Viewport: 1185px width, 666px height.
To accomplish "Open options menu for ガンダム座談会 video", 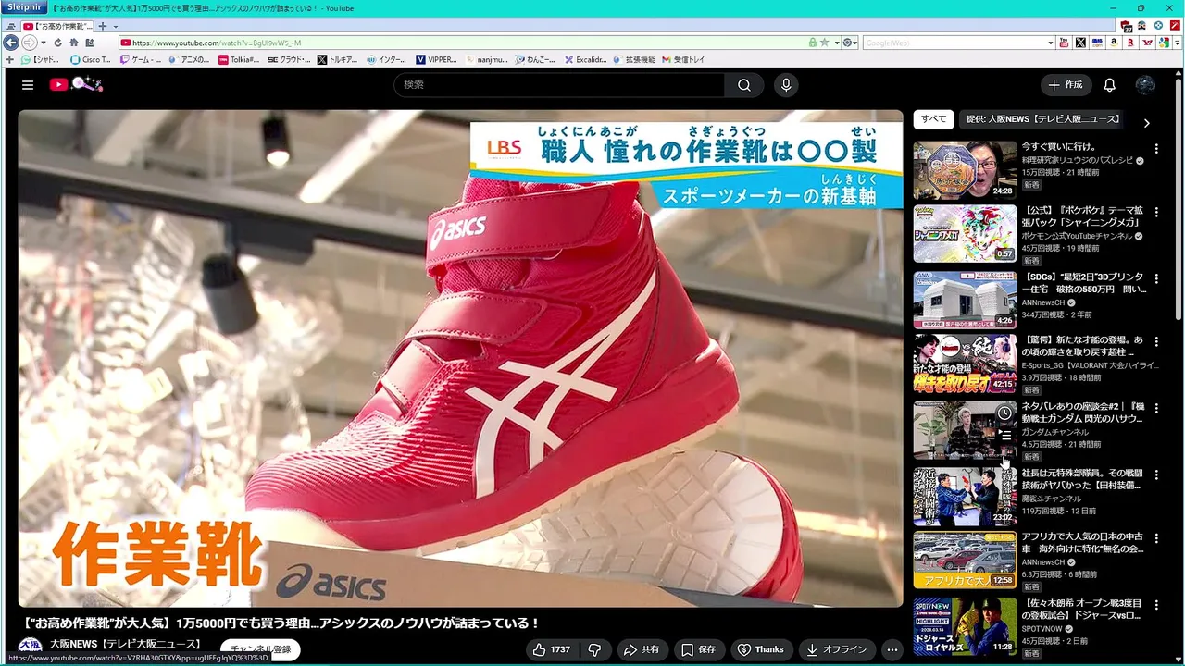I will pos(1156,408).
